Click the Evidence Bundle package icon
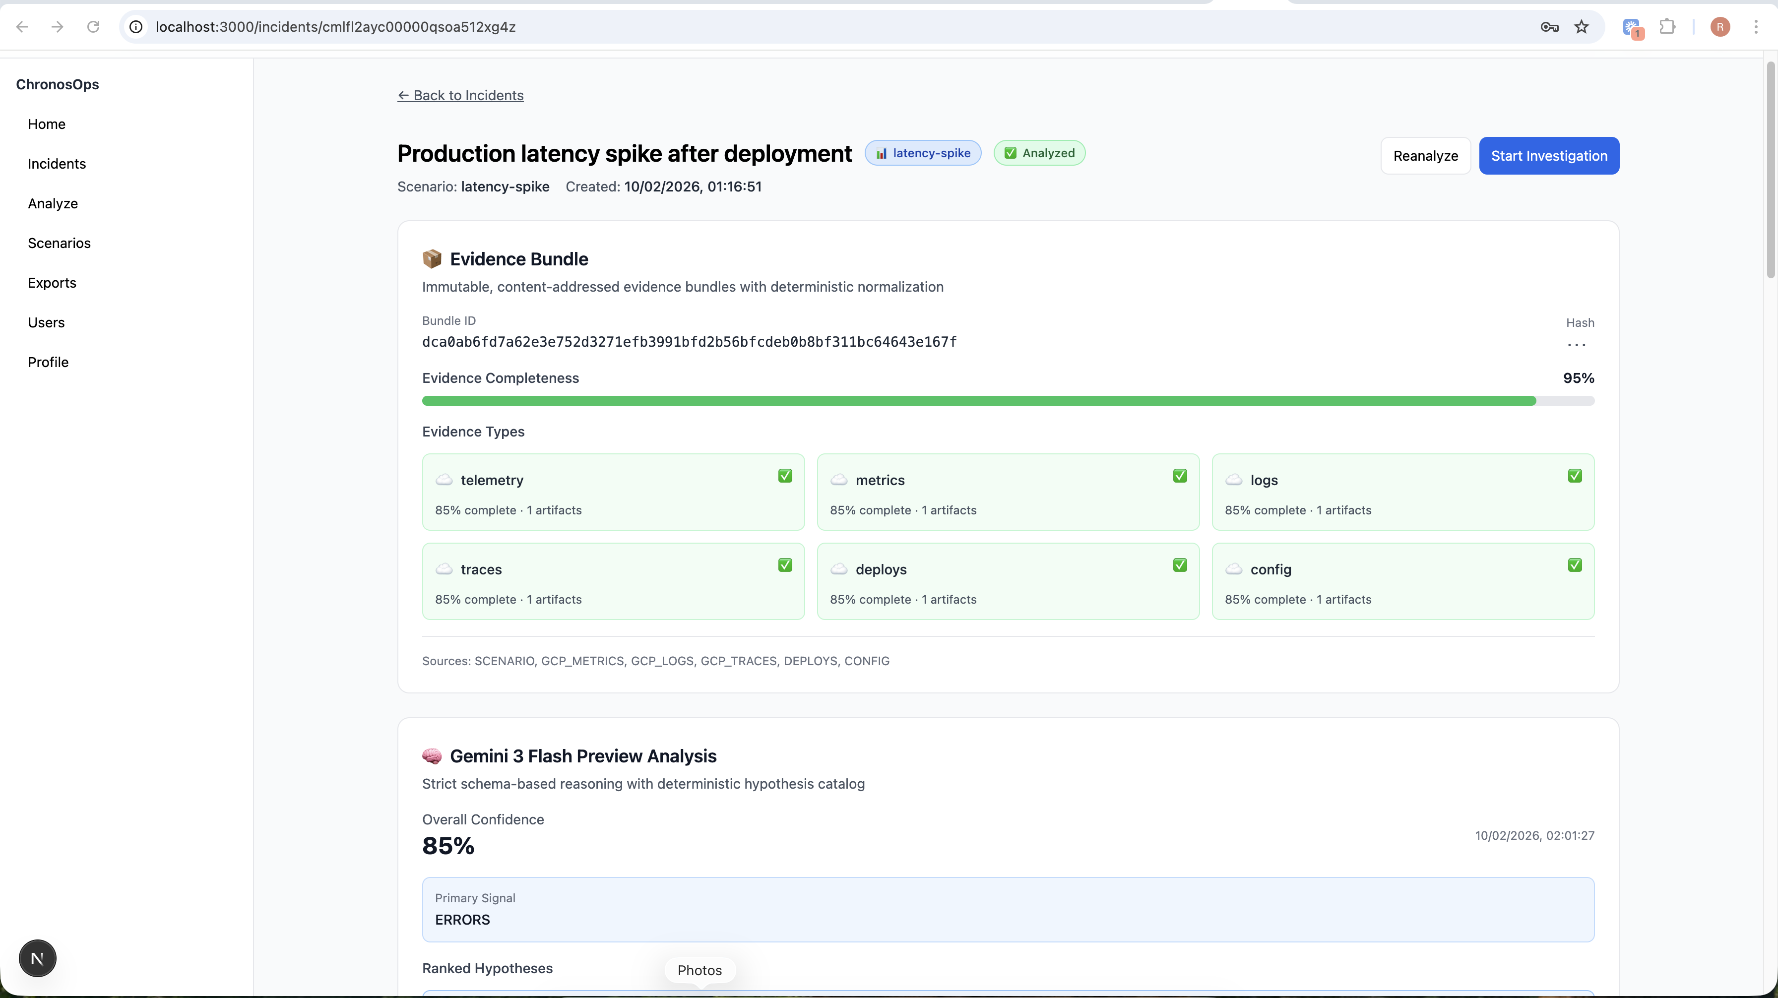The width and height of the screenshot is (1778, 998). (x=432, y=259)
